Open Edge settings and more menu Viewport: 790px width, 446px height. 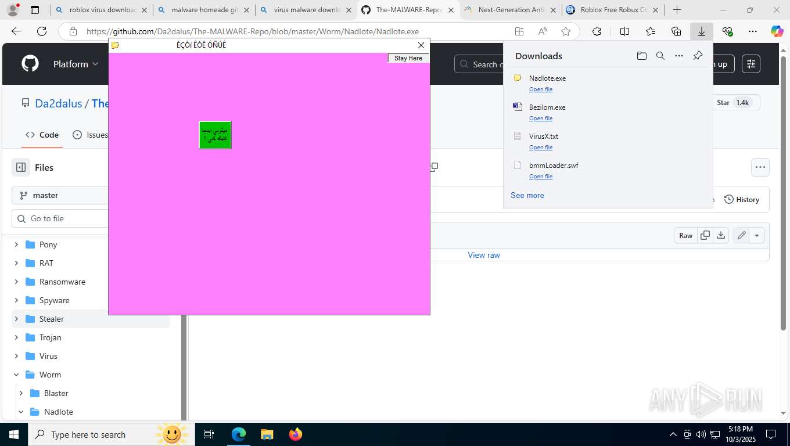coord(753,32)
